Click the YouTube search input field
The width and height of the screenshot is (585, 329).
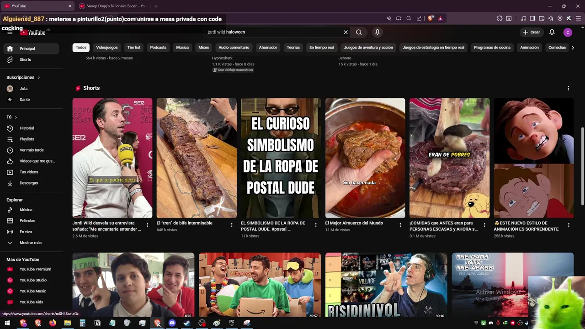(273, 32)
